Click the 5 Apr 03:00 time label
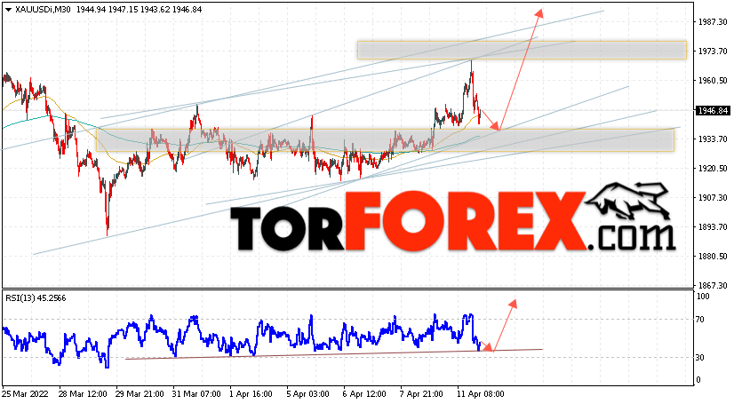The image size is (734, 404). click(x=308, y=393)
